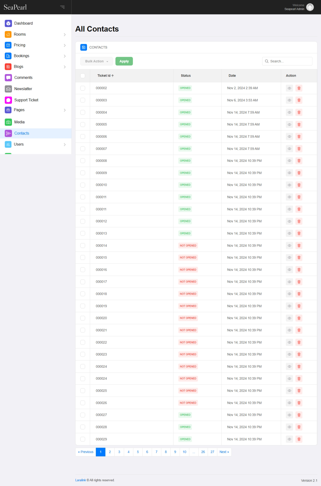This screenshot has height=486, width=321.
Task: Open the Bulk Action dropdown
Action: [x=97, y=61]
